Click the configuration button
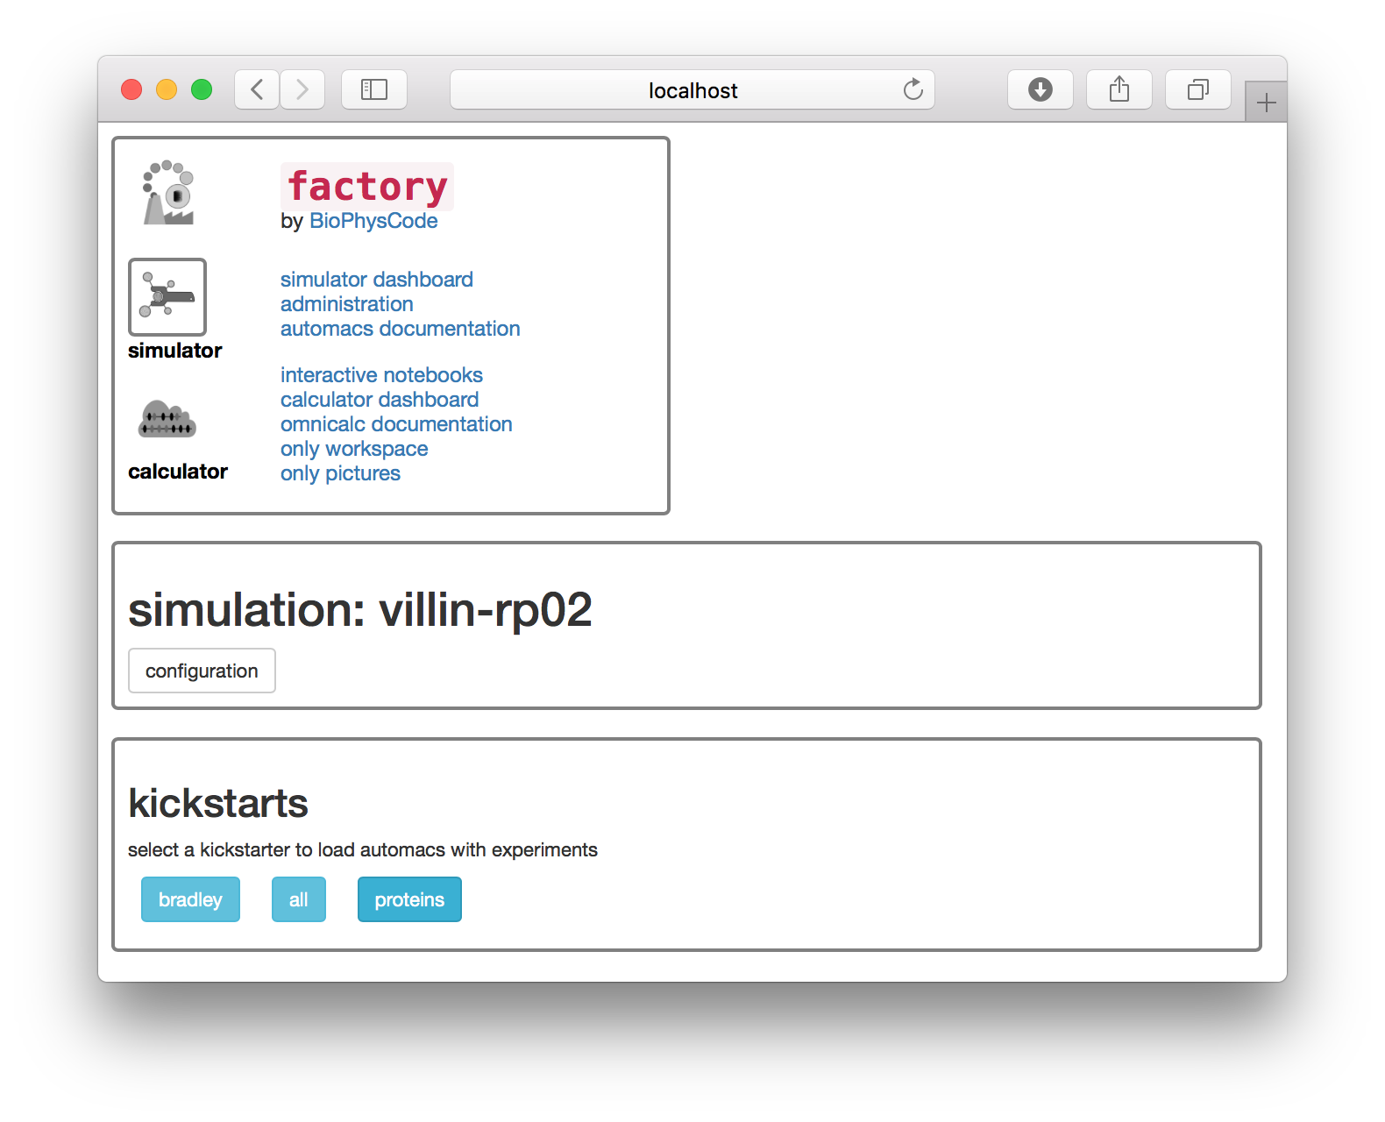The height and width of the screenshot is (1122, 1385). point(202,671)
